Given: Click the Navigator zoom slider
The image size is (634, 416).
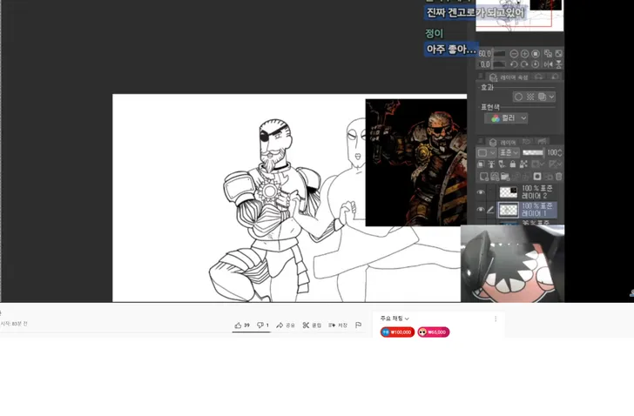Looking at the screenshot, I should 499,54.
